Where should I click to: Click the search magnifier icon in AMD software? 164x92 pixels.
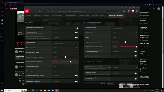119,11
